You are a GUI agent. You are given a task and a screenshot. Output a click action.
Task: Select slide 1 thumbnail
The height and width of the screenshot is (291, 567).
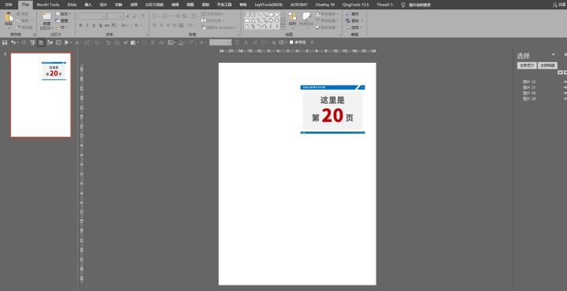[40, 95]
